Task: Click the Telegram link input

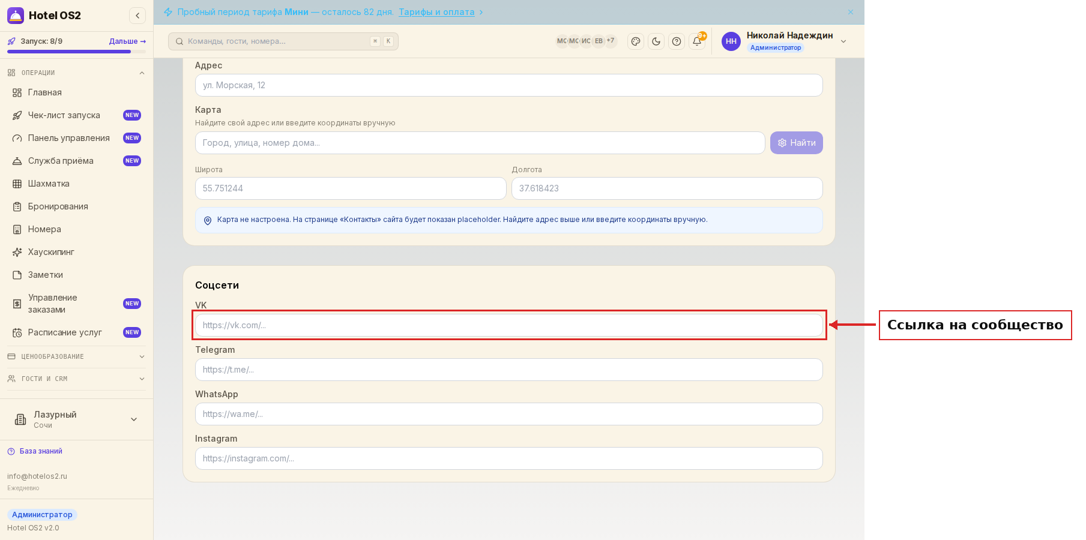Action: coord(508,370)
